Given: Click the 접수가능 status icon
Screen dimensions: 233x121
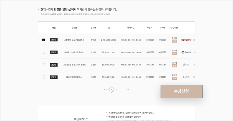Looking at the screenshot, I should click(x=183, y=52).
